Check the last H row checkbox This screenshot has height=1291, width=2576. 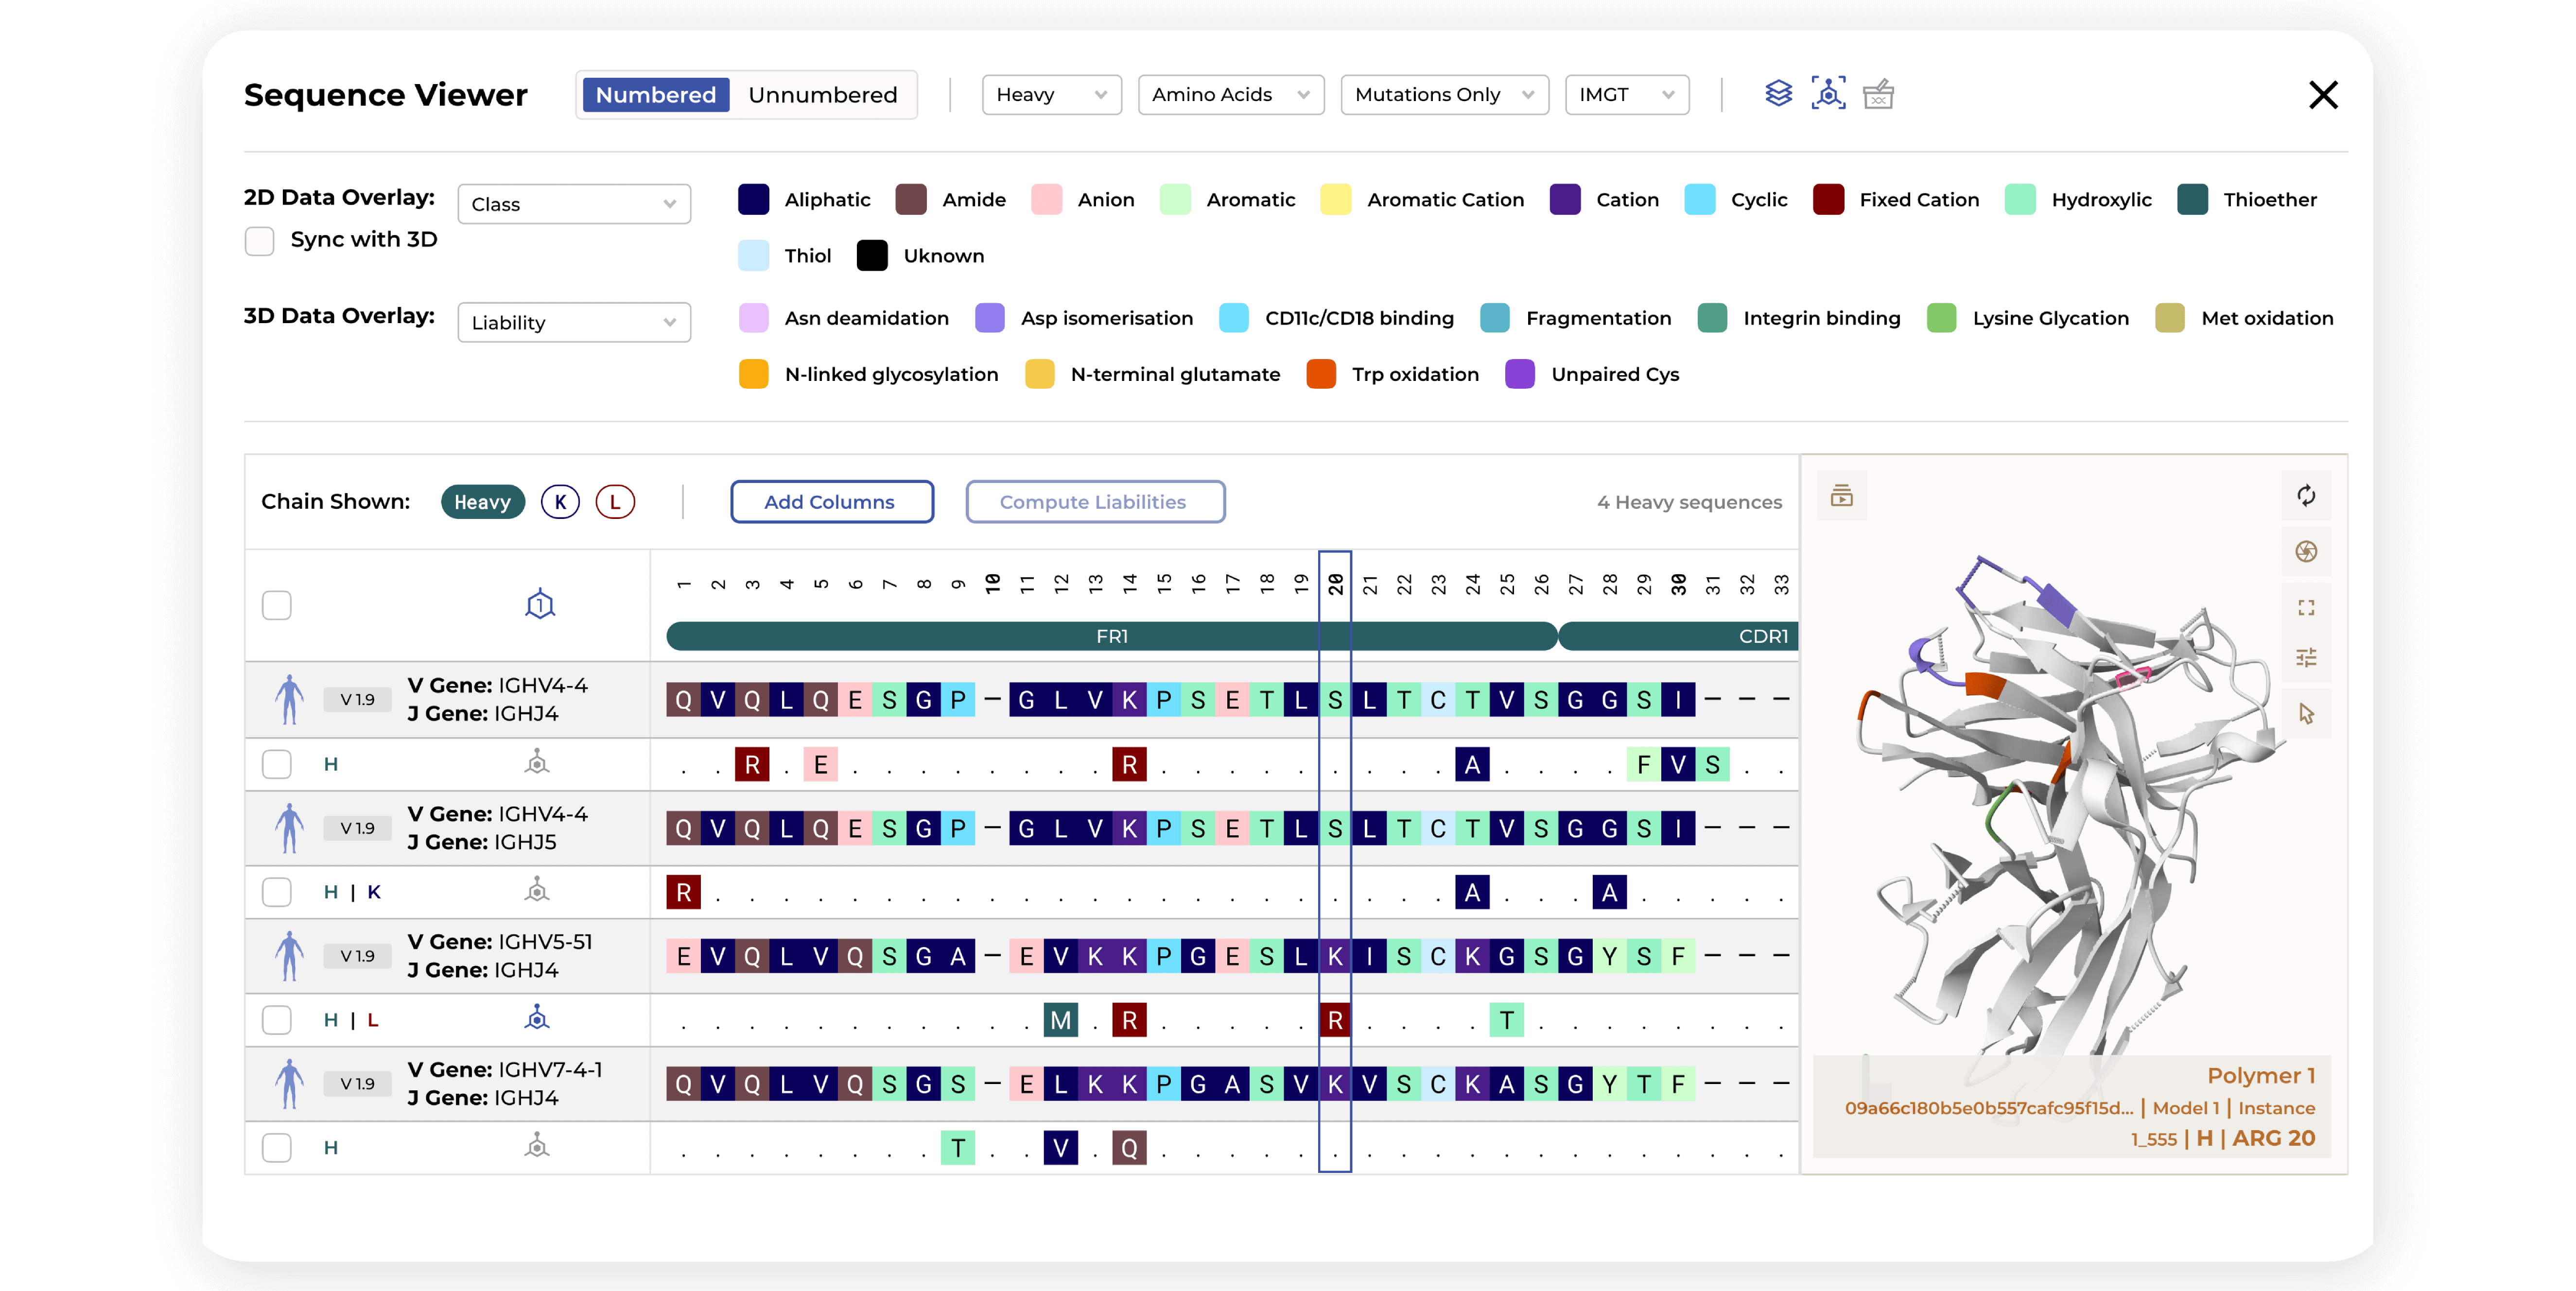click(x=277, y=1148)
